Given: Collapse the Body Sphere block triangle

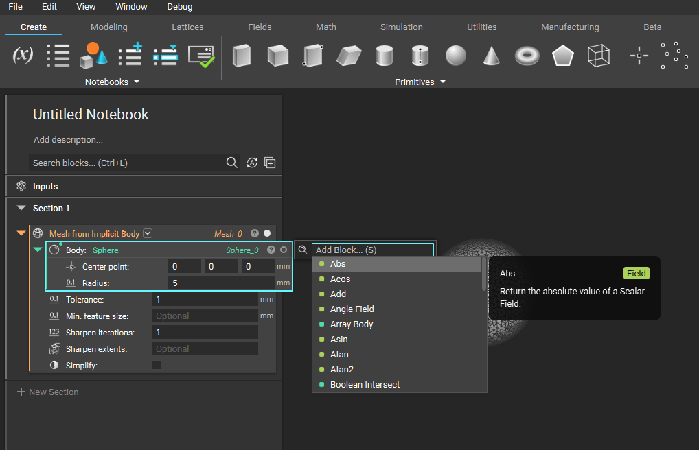Looking at the screenshot, I should point(38,249).
